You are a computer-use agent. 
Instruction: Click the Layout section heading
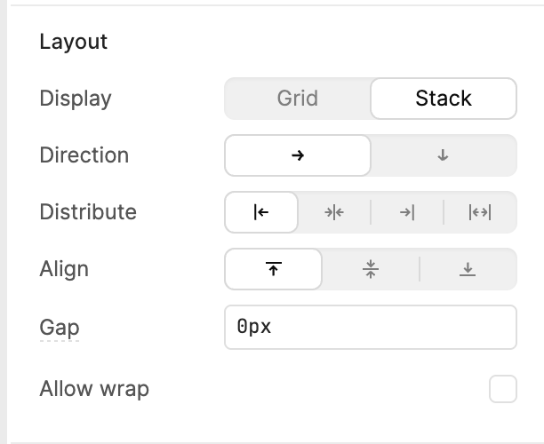tap(74, 42)
